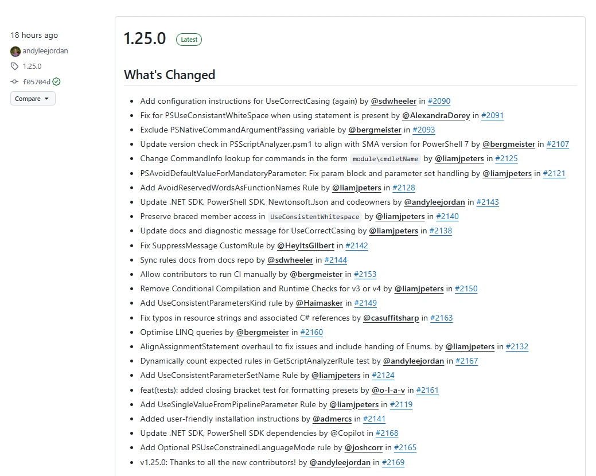Click andyleejordan's avatar image in sidebar
Viewport: 596px width, 476px height.
15,51
